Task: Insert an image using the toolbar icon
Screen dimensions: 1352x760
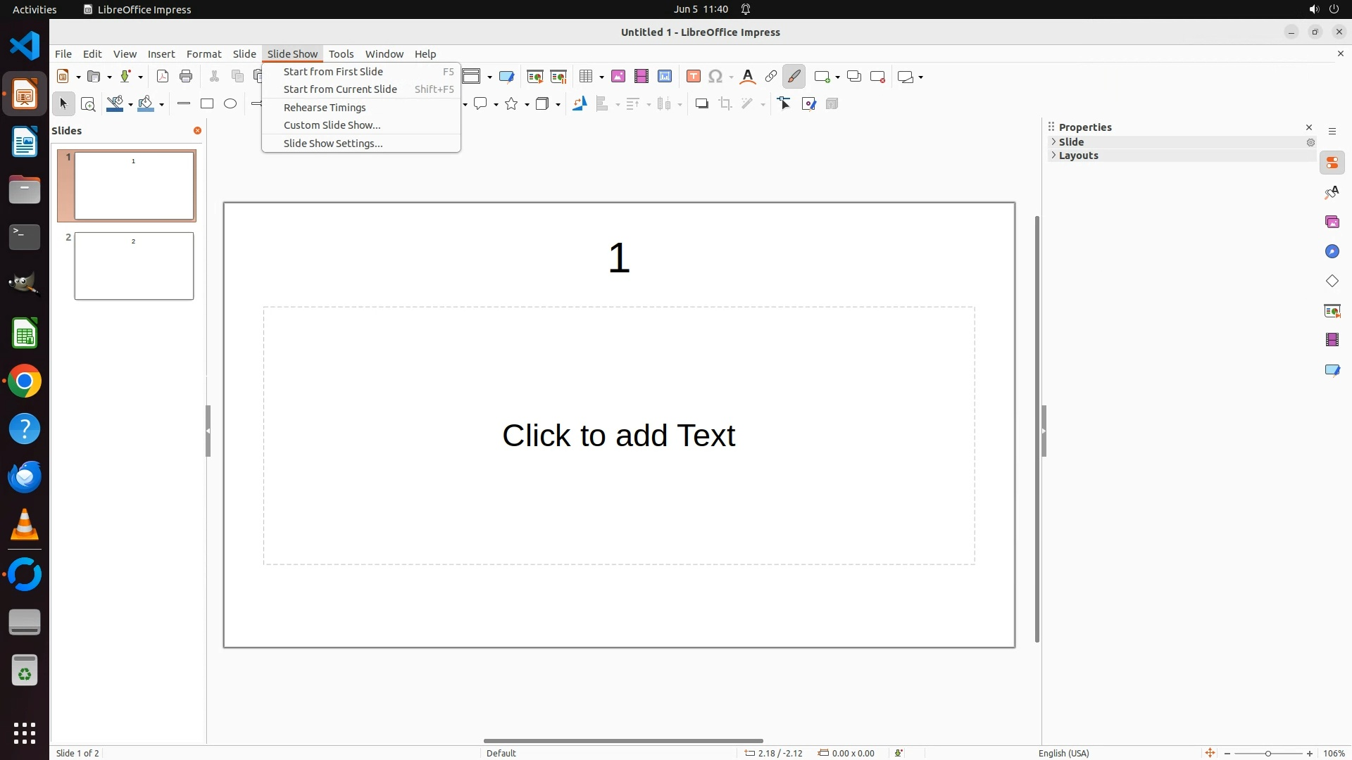Action: [618, 77]
